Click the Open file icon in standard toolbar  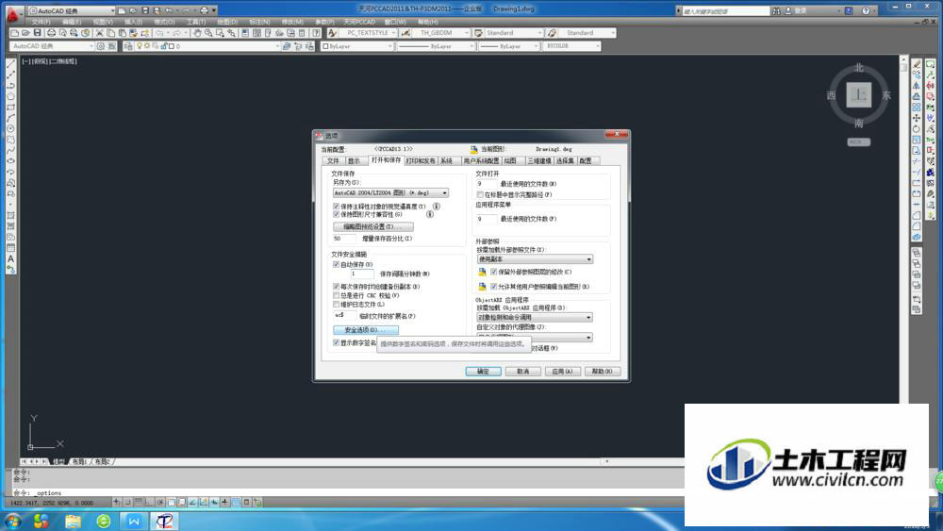coord(25,33)
